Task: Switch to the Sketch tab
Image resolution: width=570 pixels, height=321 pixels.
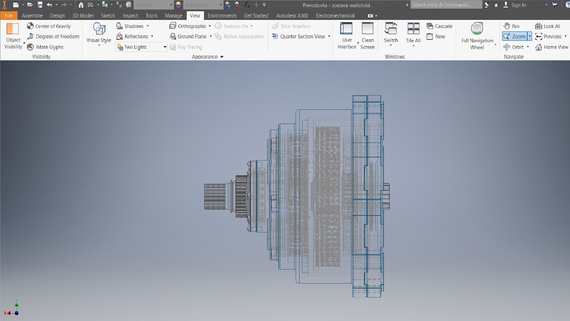Action: pyautogui.click(x=108, y=15)
